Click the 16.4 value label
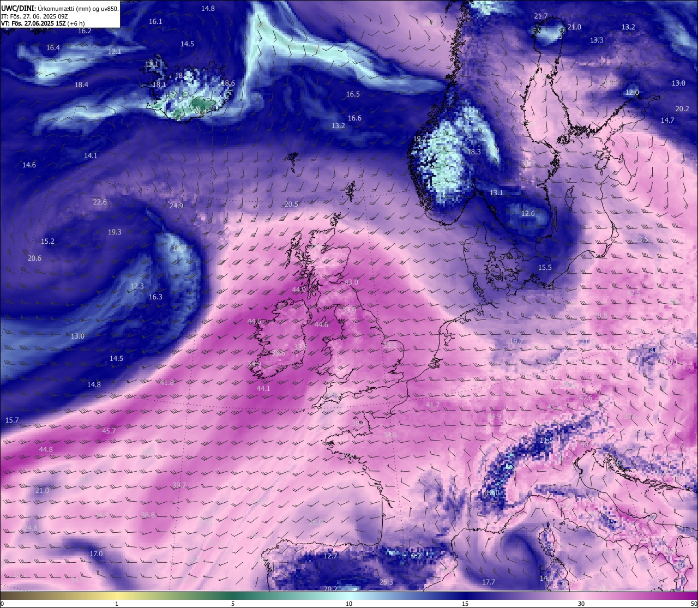Image resolution: width=698 pixels, height=608 pixels. [53, 48]
